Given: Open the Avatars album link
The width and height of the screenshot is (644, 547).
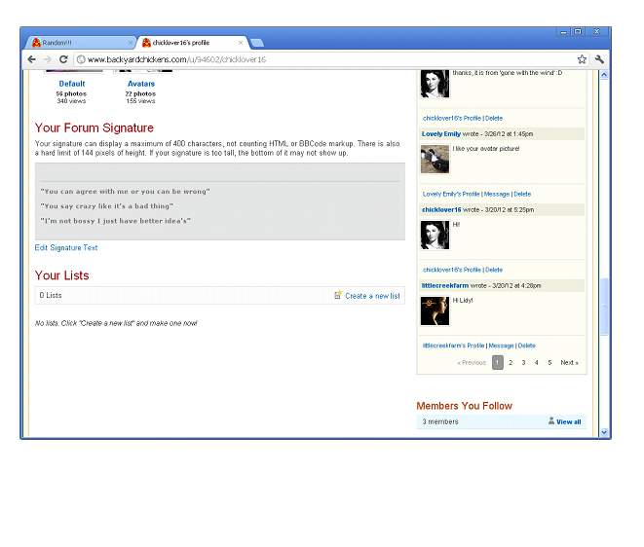Looking at the screenshot, I should (x=141, y=84).
